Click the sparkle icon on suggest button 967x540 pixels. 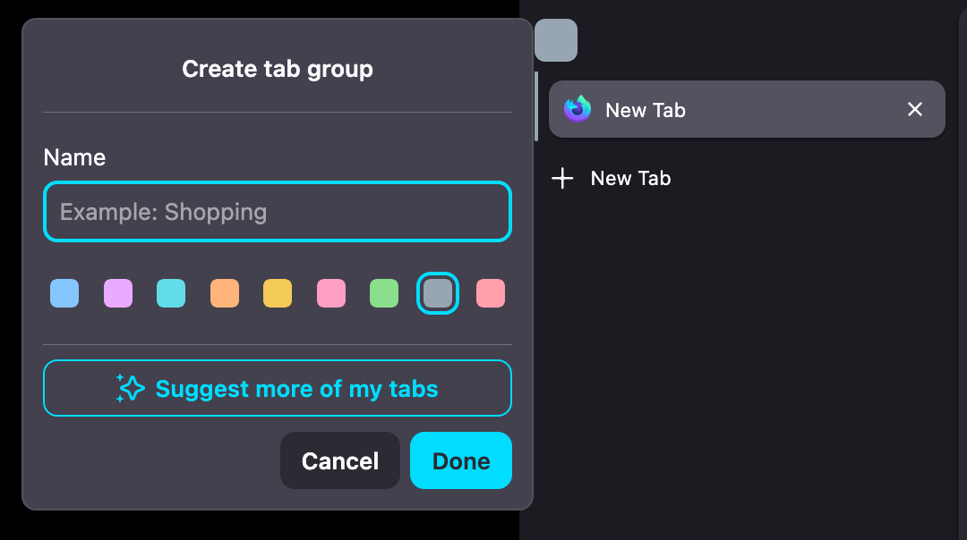pyautogui.click(x=131, y=388)
